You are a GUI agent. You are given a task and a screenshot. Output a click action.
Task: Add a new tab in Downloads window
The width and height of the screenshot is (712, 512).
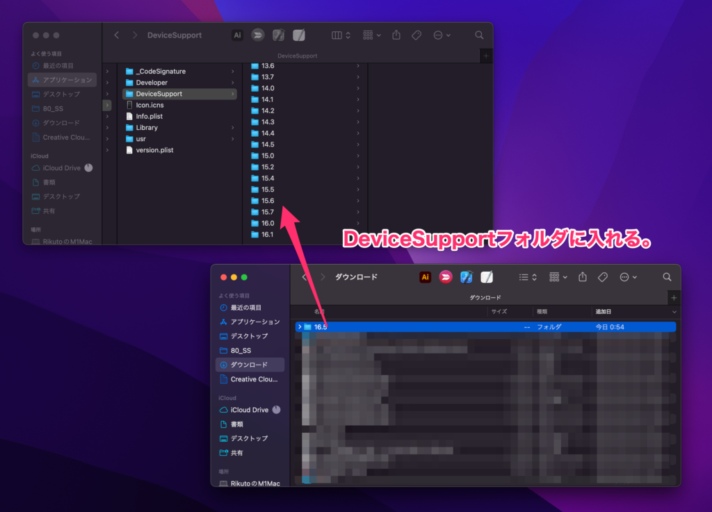click(674, 298)
